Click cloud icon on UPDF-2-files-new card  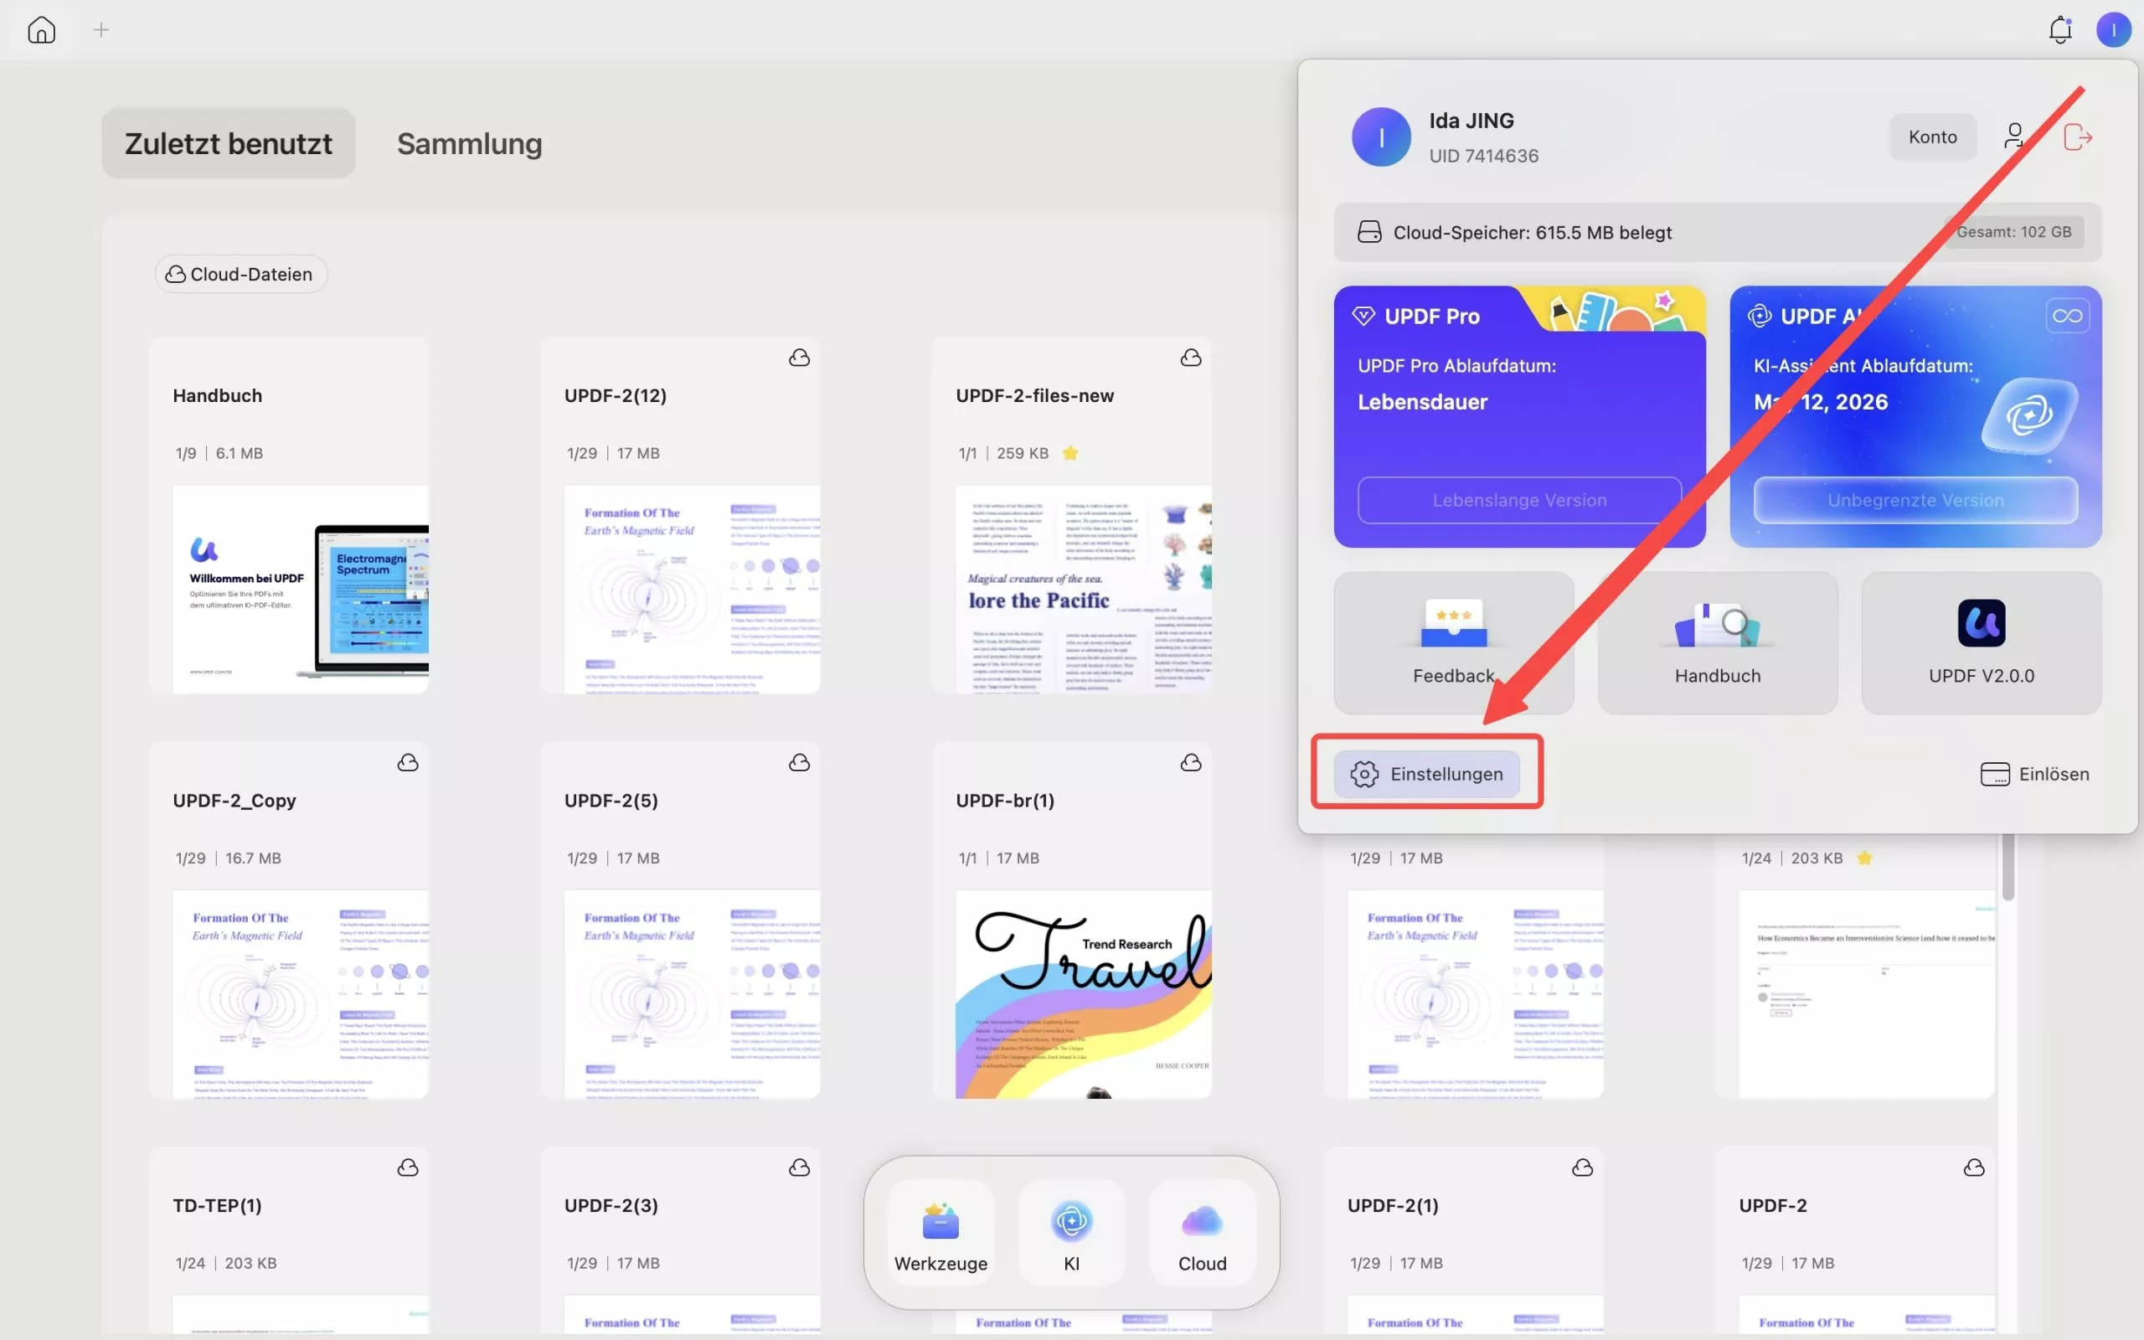pos(1191,357)
